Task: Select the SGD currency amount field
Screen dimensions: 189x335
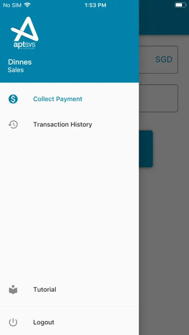Action: [158, 60]
